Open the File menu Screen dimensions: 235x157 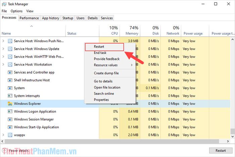point(4,11)
